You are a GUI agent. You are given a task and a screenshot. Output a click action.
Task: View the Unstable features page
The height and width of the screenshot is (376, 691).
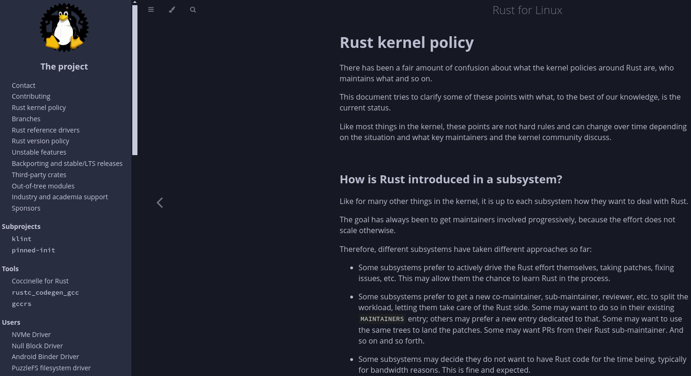(x=39, y=152)
